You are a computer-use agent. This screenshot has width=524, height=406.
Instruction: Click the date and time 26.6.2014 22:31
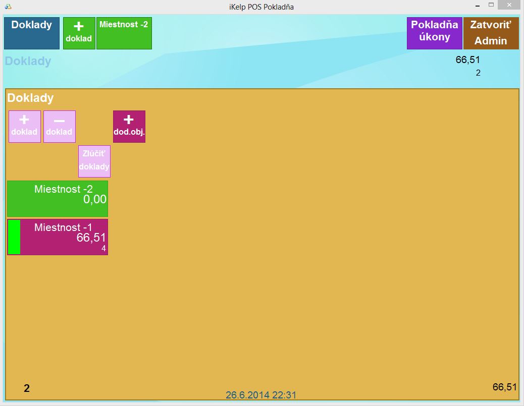coord(261,395)
